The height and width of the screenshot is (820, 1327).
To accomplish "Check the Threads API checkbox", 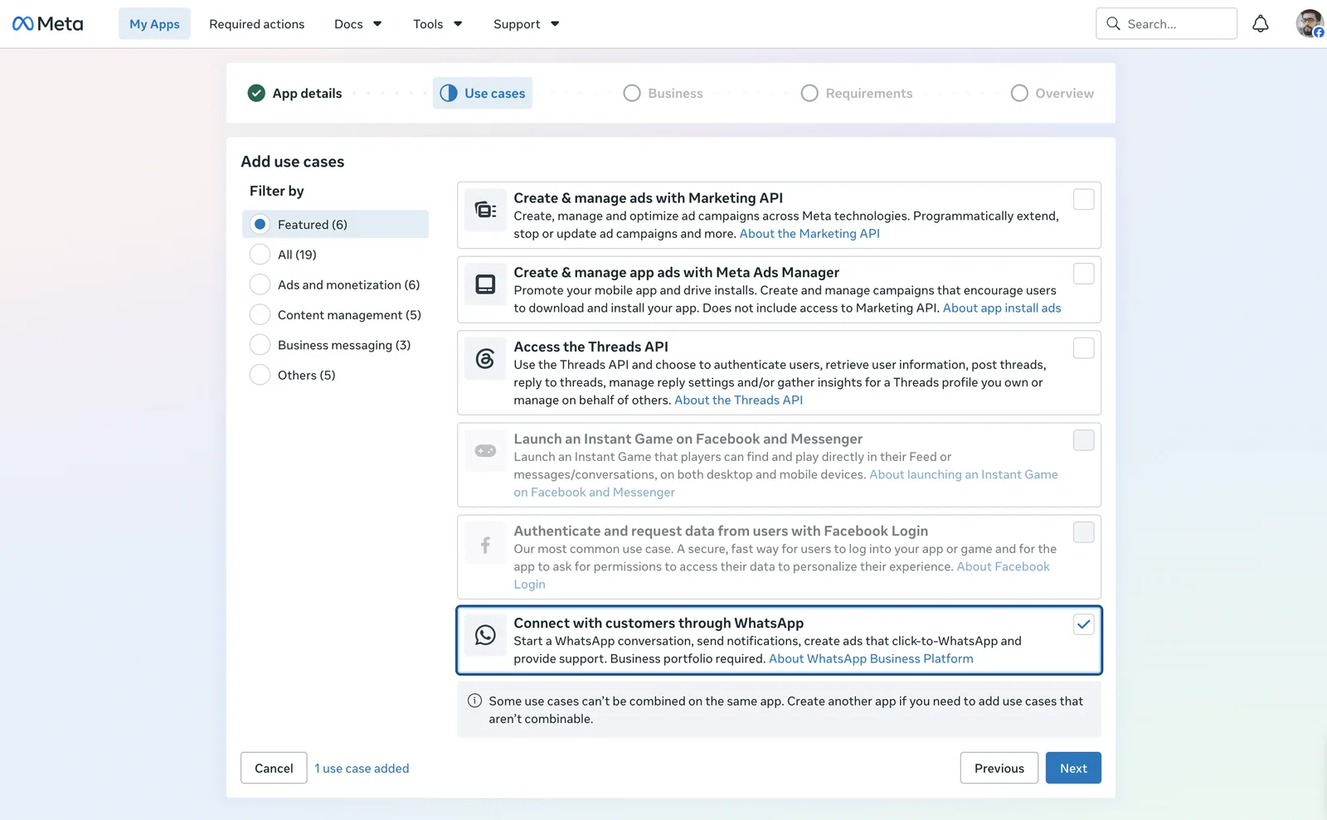I will click(x=1083, y=348).
